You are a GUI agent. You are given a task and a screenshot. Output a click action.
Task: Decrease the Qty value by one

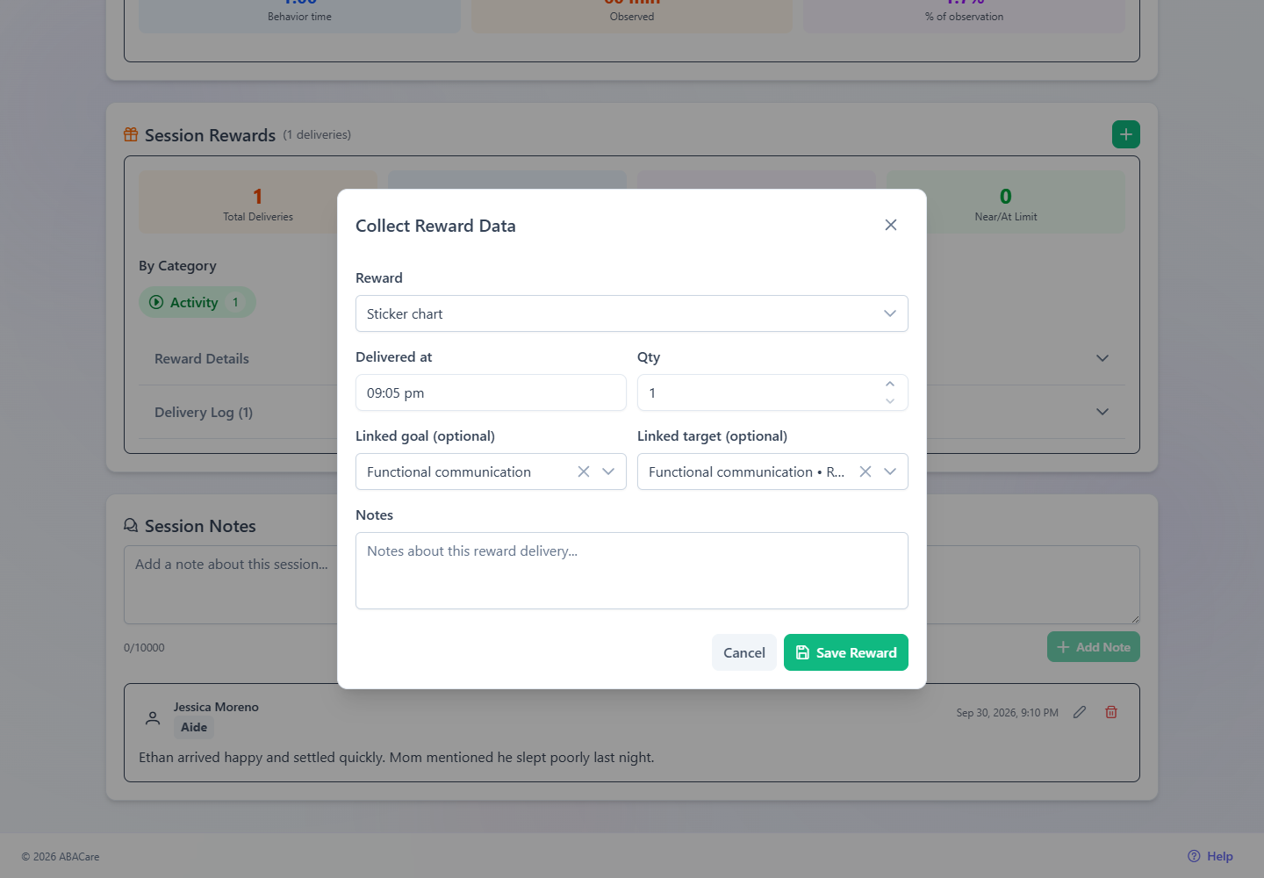[890, 401]
